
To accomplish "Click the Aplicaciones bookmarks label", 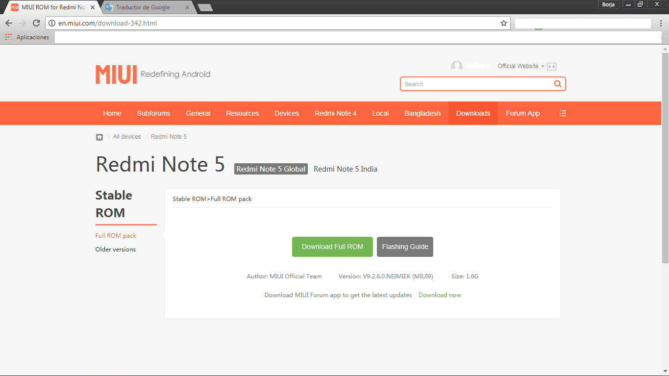I will pos(33,37).
